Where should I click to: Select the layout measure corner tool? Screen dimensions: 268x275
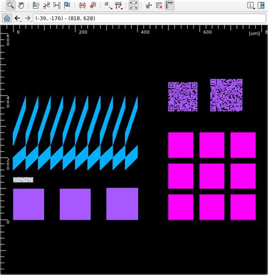pyautogui.click(x=36, y=6)
